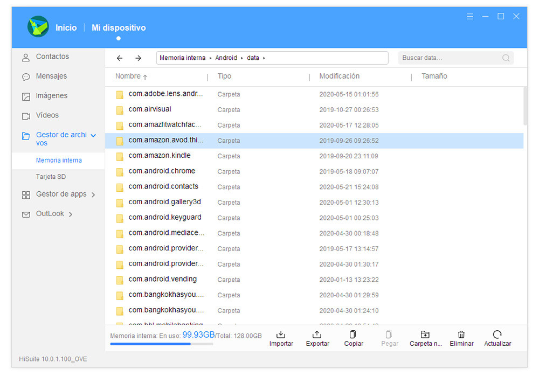This screenshot has height=376, width=539.
Task: Open Mensajes from the sidebar
Action: pyautogui.click(x=51, y=76)
